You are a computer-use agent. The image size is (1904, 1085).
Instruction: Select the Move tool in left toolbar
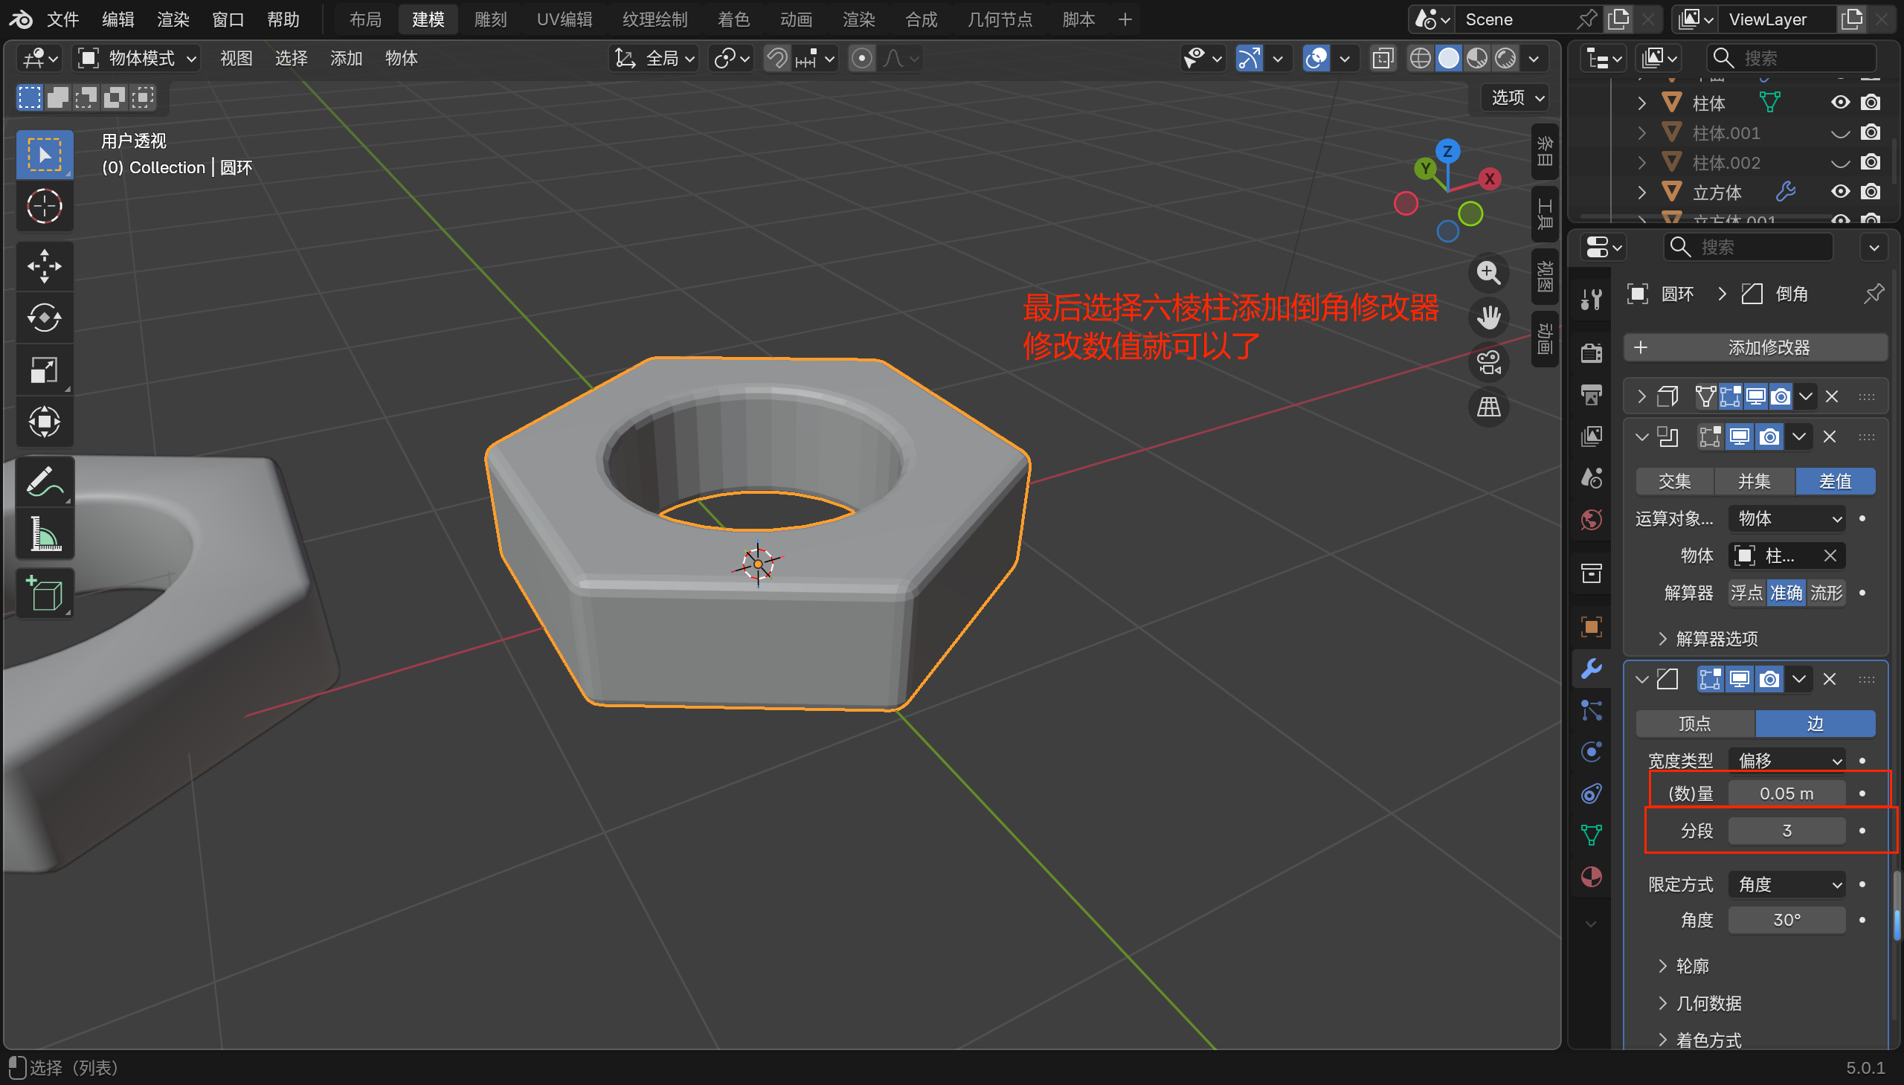coord(44,266)
